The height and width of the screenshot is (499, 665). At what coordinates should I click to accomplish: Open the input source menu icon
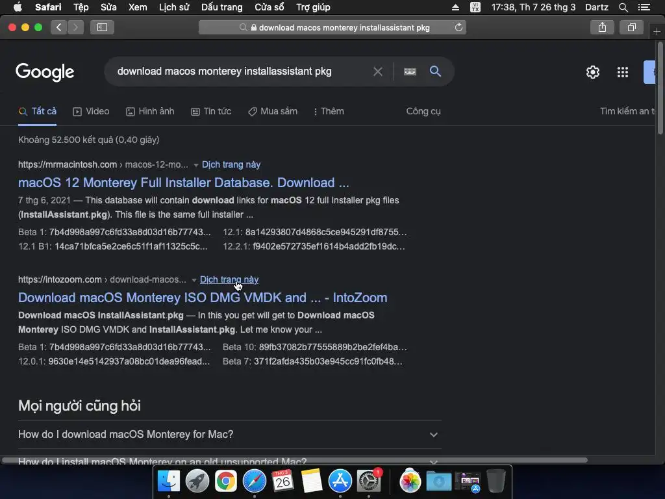475,7
